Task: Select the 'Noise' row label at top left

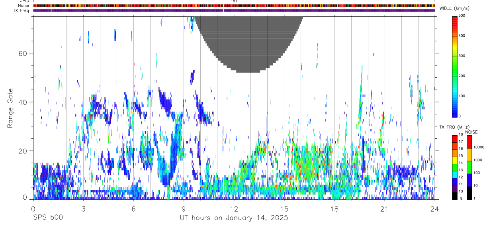Action: [23, 6]
